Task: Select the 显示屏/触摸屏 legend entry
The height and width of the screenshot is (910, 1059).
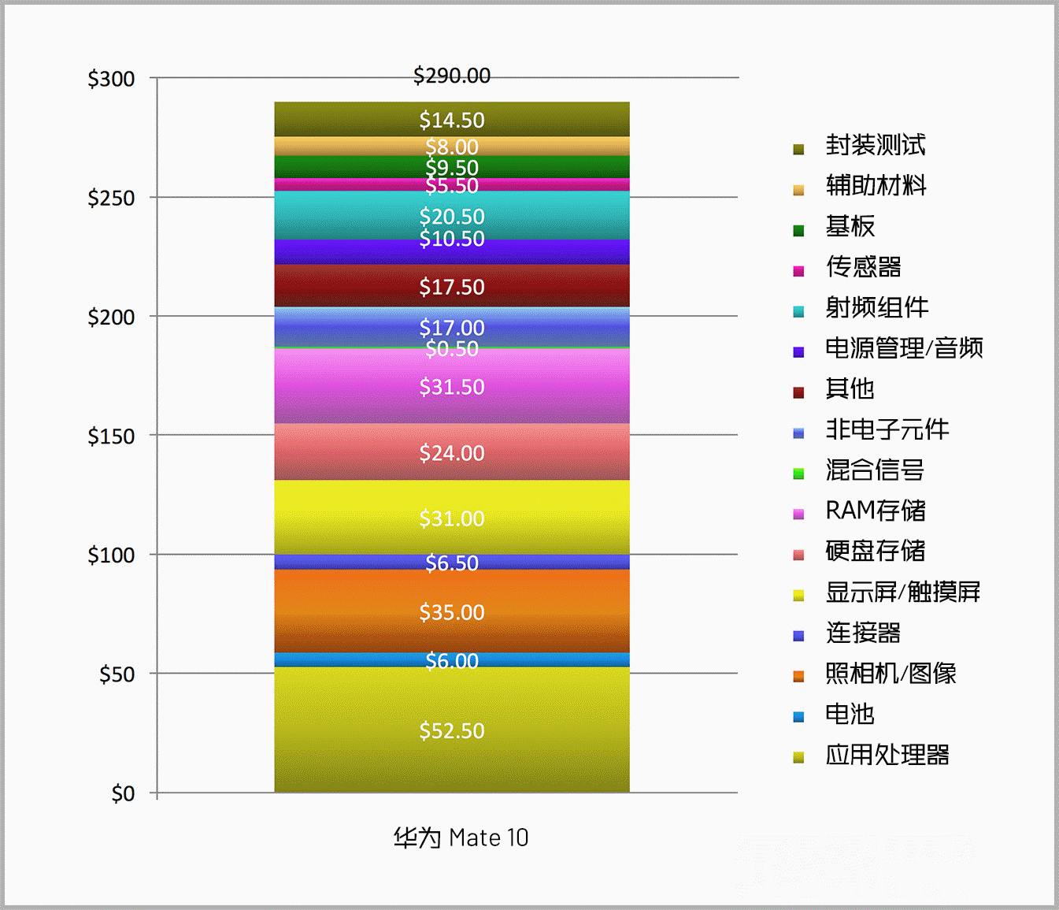Action: (x=902, y=592)
